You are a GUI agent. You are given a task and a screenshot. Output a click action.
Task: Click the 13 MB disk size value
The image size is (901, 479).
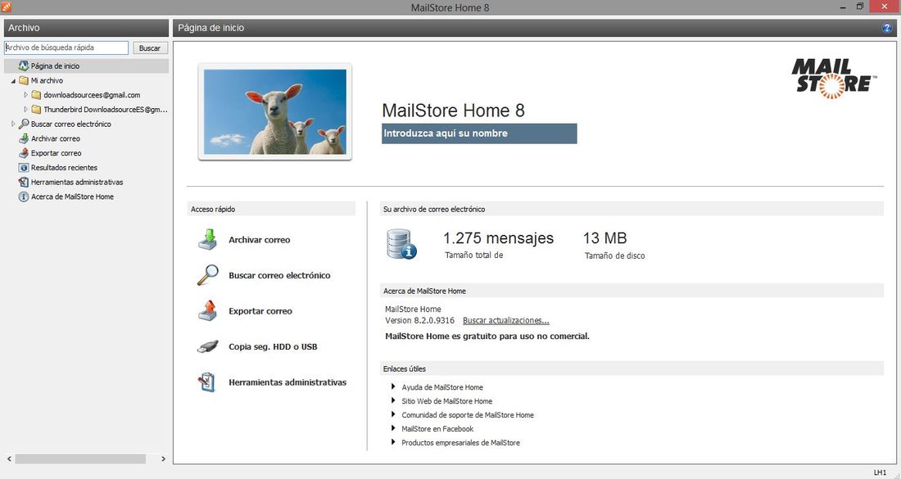pos(605,237)
